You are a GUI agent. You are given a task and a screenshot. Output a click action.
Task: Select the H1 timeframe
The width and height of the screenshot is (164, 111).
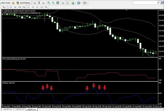coord(28,7)
